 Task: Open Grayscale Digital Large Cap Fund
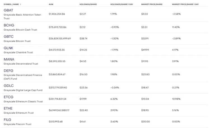pos(23,90)
